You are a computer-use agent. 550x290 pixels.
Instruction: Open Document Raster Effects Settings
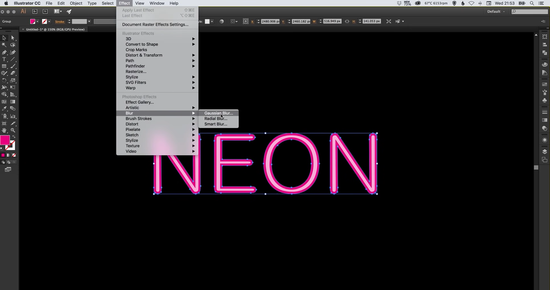(x=157, y=24)
